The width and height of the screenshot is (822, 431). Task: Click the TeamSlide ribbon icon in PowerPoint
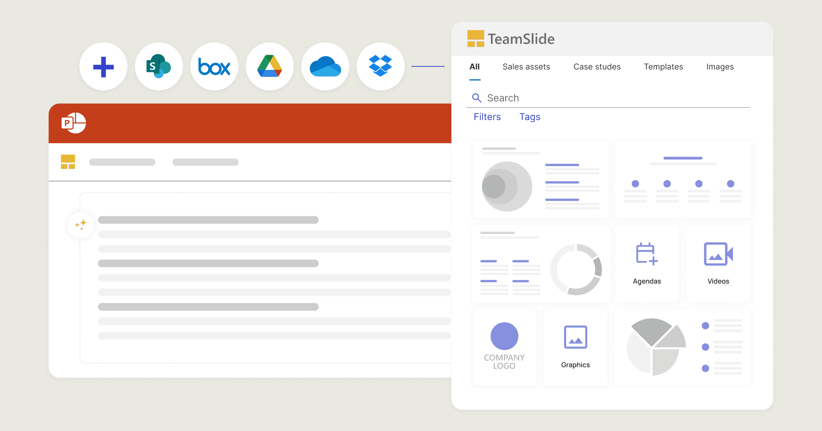point(68,162)
